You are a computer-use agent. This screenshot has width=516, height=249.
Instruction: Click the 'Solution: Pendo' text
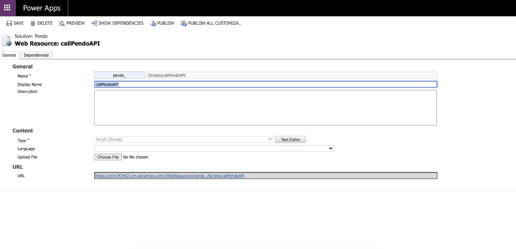[x=31, y=36]
